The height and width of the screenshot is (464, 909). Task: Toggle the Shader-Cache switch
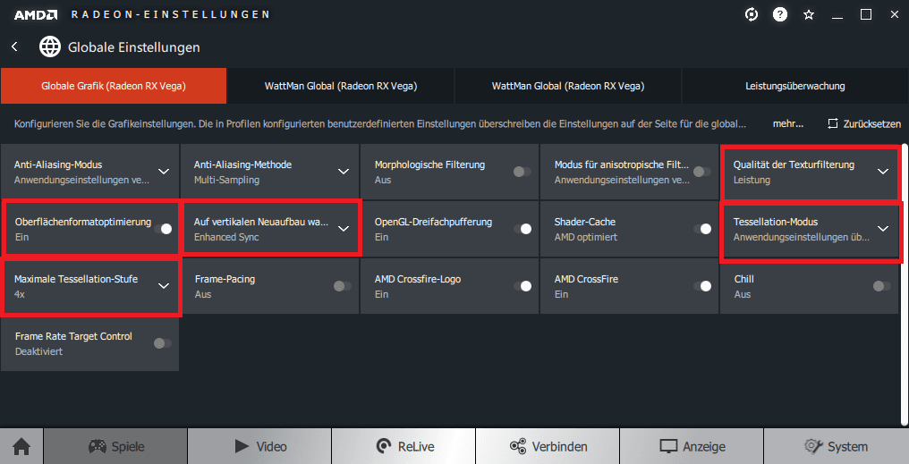point(702,229)
